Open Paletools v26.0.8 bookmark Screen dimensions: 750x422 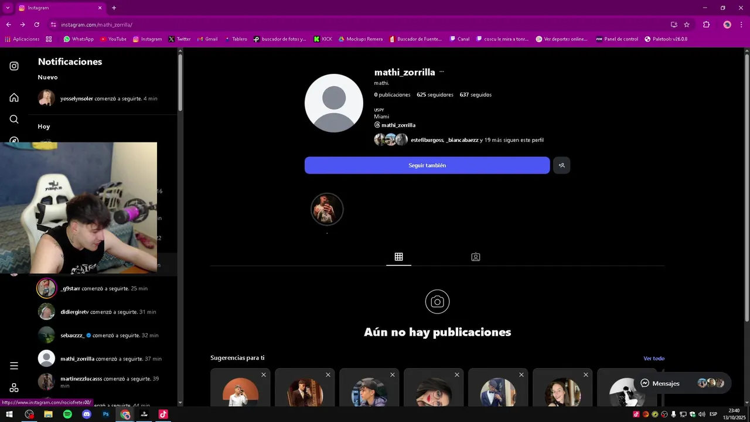click(666, 39)
